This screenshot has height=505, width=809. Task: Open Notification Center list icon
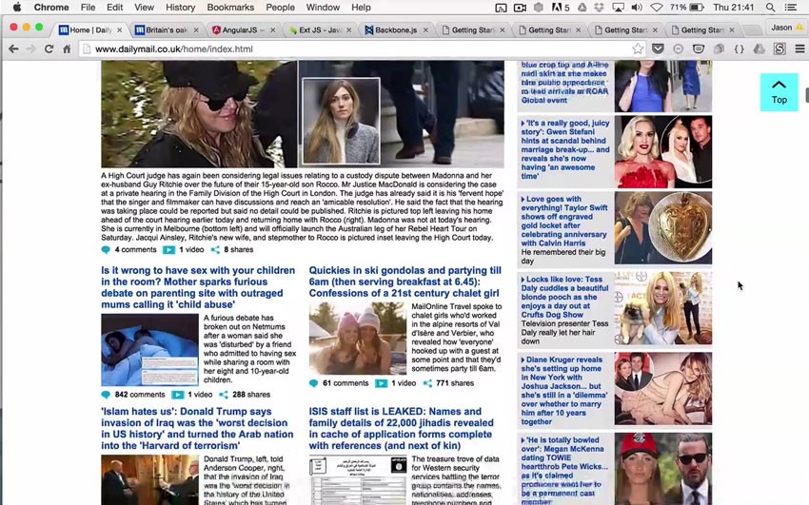tap(790, 8)
